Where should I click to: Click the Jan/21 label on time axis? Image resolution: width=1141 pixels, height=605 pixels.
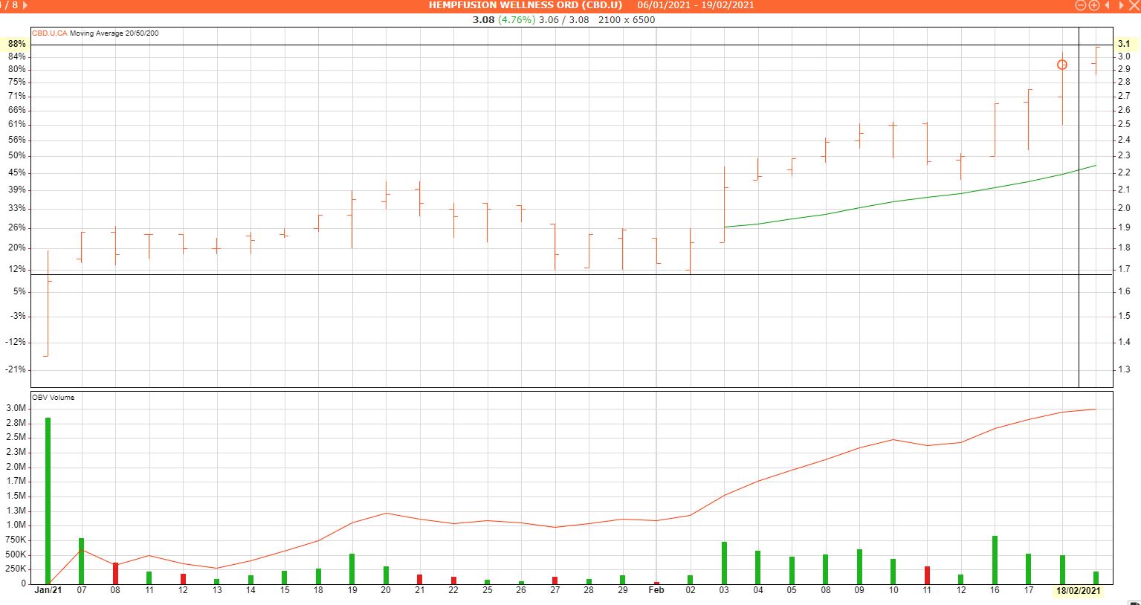pyautogui.click(x=48, y=590)
